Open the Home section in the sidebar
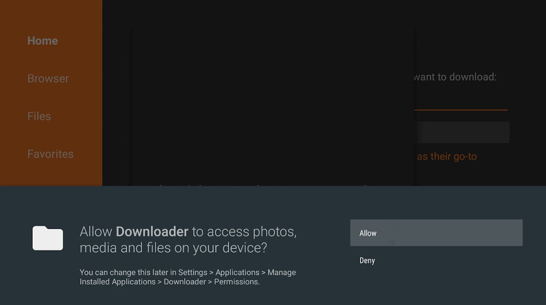Image resolution: width=546 pixels, height=305 pixels. click(42, 41)
